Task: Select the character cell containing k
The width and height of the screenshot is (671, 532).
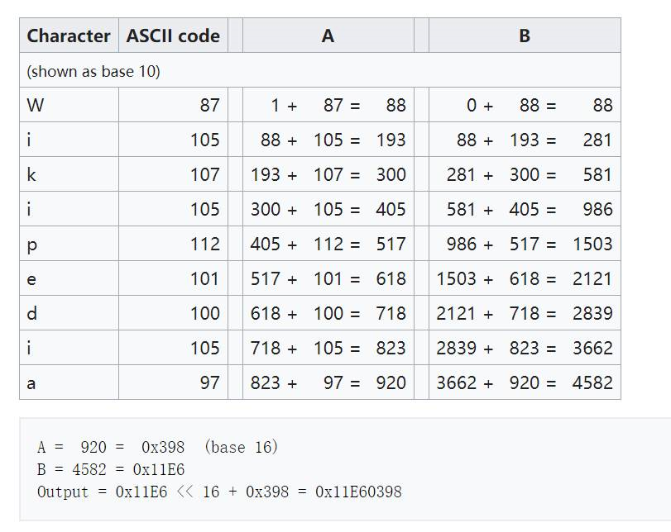Action: coord(31,174)
